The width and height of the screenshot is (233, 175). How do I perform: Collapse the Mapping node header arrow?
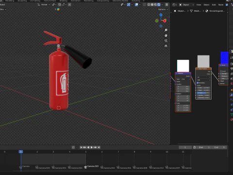pyautogui.click(x=177, y=73)
